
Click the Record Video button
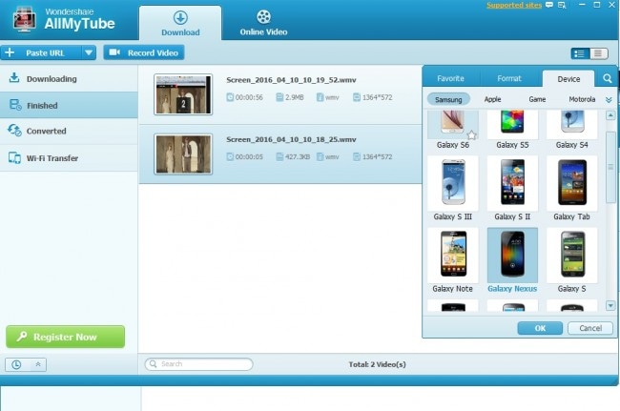click(x=144, y=52)
